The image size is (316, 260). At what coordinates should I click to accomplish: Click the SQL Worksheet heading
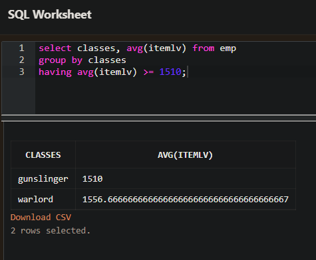click(50, 15)
